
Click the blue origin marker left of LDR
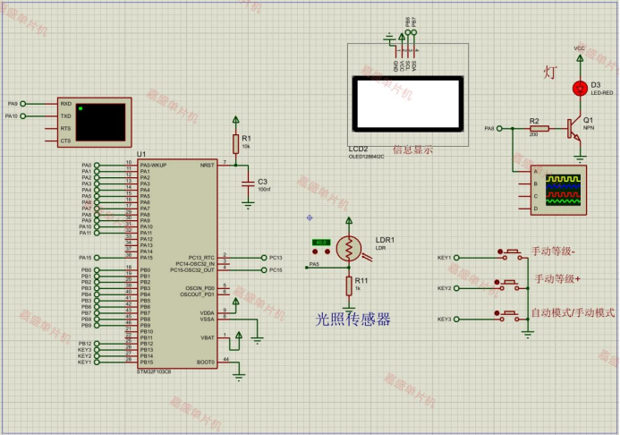310,217
